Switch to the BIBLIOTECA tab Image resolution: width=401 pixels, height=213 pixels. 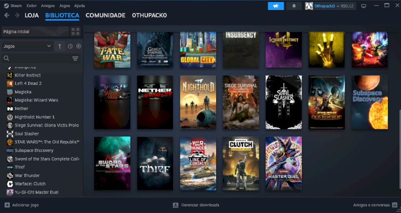pos(62,15)
